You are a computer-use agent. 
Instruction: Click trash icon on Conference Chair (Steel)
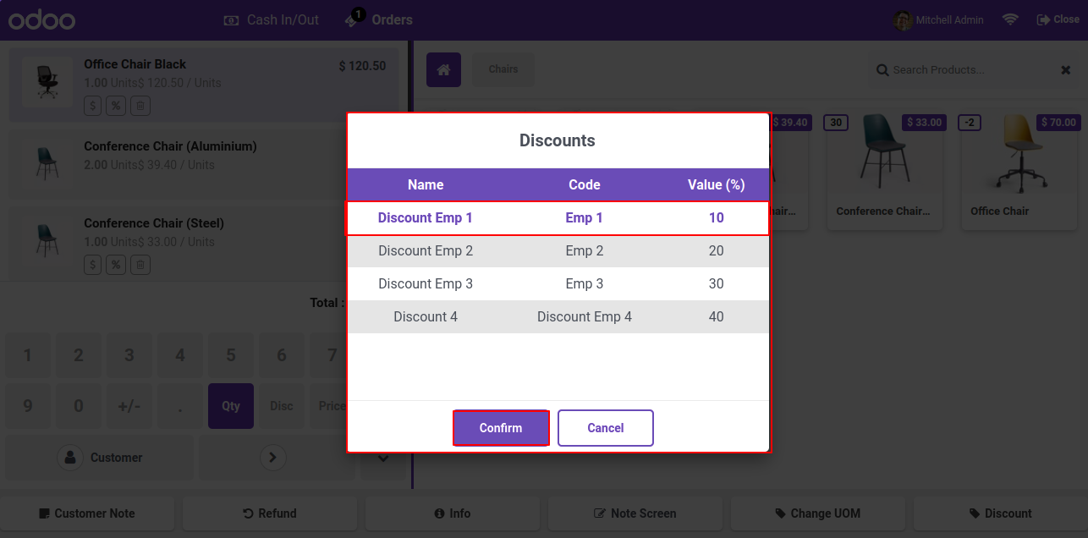pos(141,265)
